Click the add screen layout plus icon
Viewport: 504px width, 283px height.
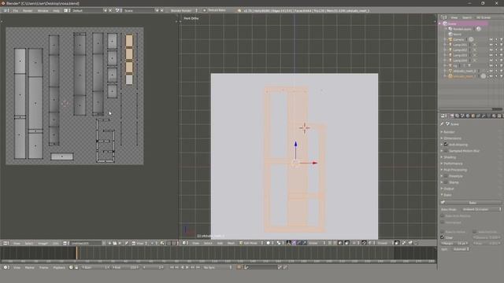click(x=105, y=10)
